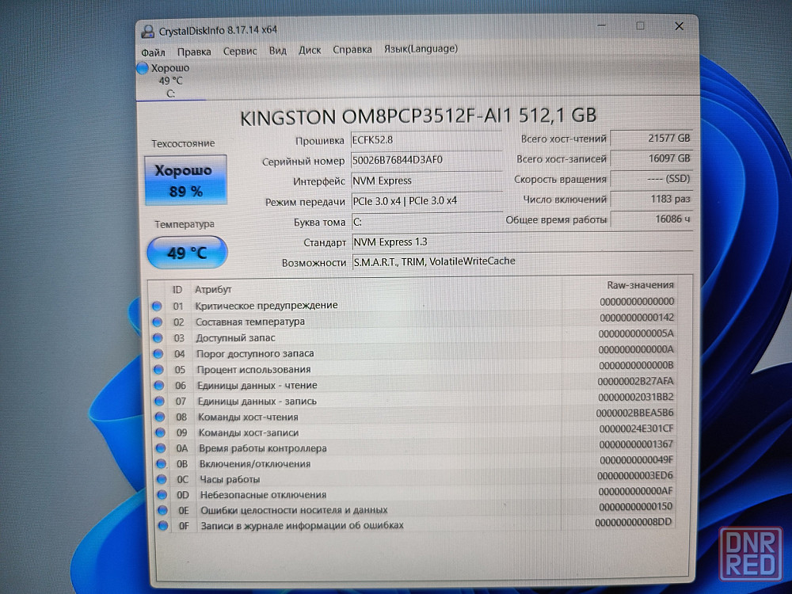Open the Язык(Language) menu
792x594 pixels.
pyautogui.click(x=421, y=48)
